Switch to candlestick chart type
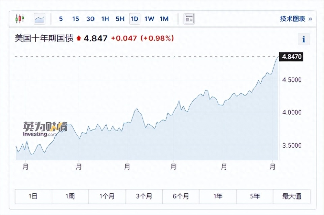The width and height of the screenshot is (324, 215). coord(20,19)
